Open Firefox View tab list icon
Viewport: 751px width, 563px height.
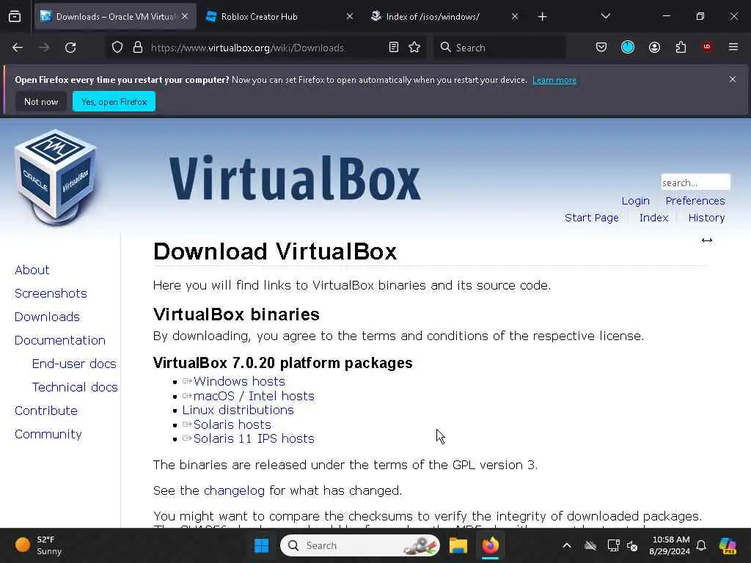pyautogui.click(x=15, y=16)
